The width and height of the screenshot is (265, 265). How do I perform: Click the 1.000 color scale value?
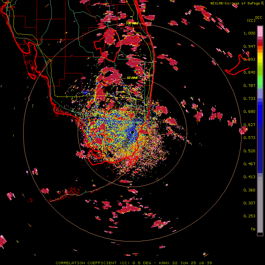pos(249,33)
